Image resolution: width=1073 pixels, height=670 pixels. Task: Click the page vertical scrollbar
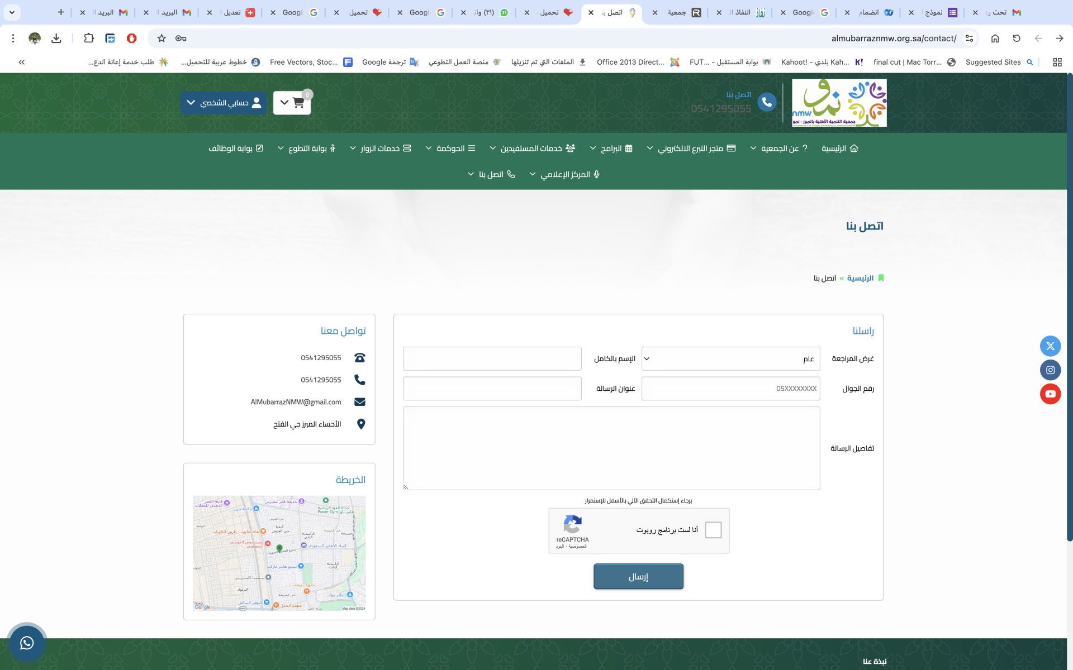click(1070, 307)
